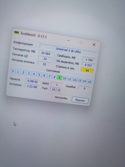125x167 pixels.
Task: Minimize the TestMem5 window
Action: (x=68, y=40)
